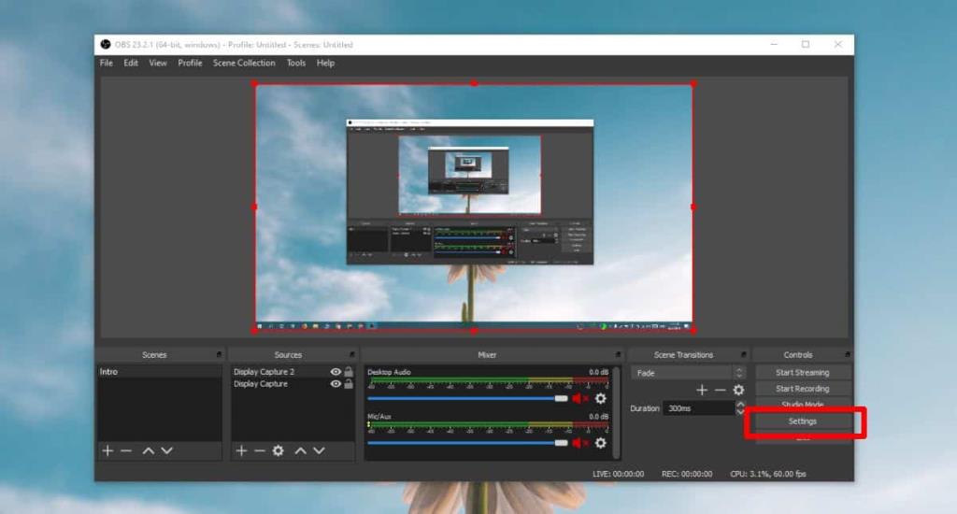Open the Fade transition dropdown
Viewport: 957px width, 514px height.
pyautogui.click(x=688, y=373)
